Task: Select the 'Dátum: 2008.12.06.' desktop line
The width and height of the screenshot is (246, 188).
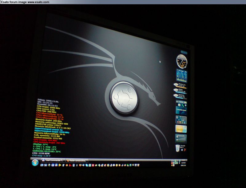Action: [x=48, y=100]
